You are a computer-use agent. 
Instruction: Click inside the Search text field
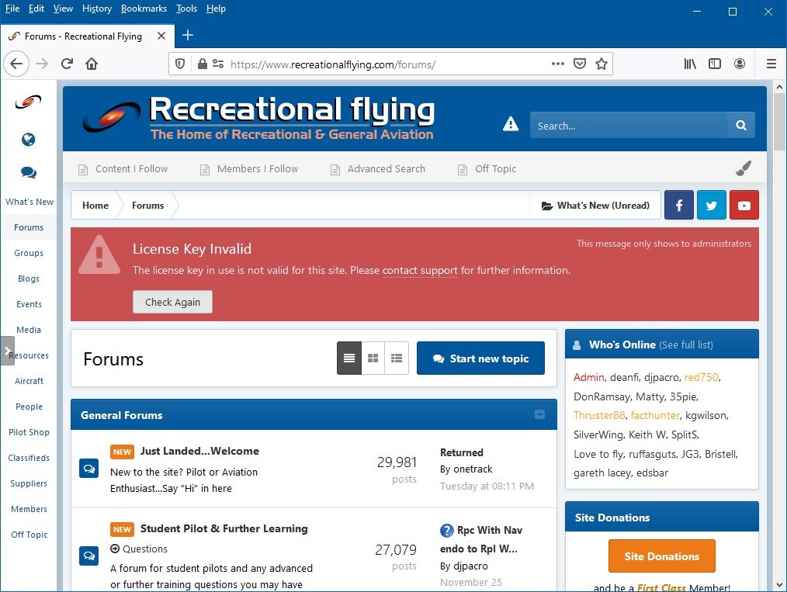pos(629,126)
